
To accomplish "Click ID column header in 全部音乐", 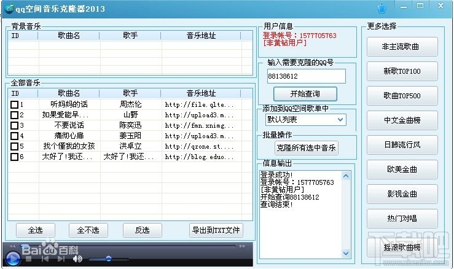I will coord(23,93).
